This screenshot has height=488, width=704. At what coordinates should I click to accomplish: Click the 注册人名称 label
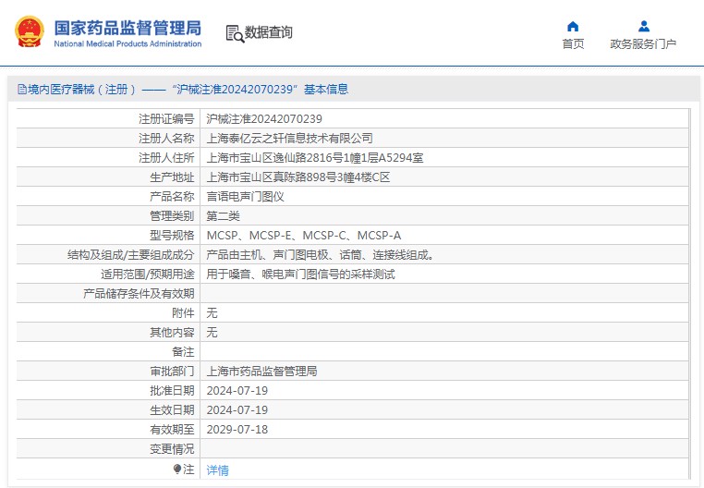166,139
